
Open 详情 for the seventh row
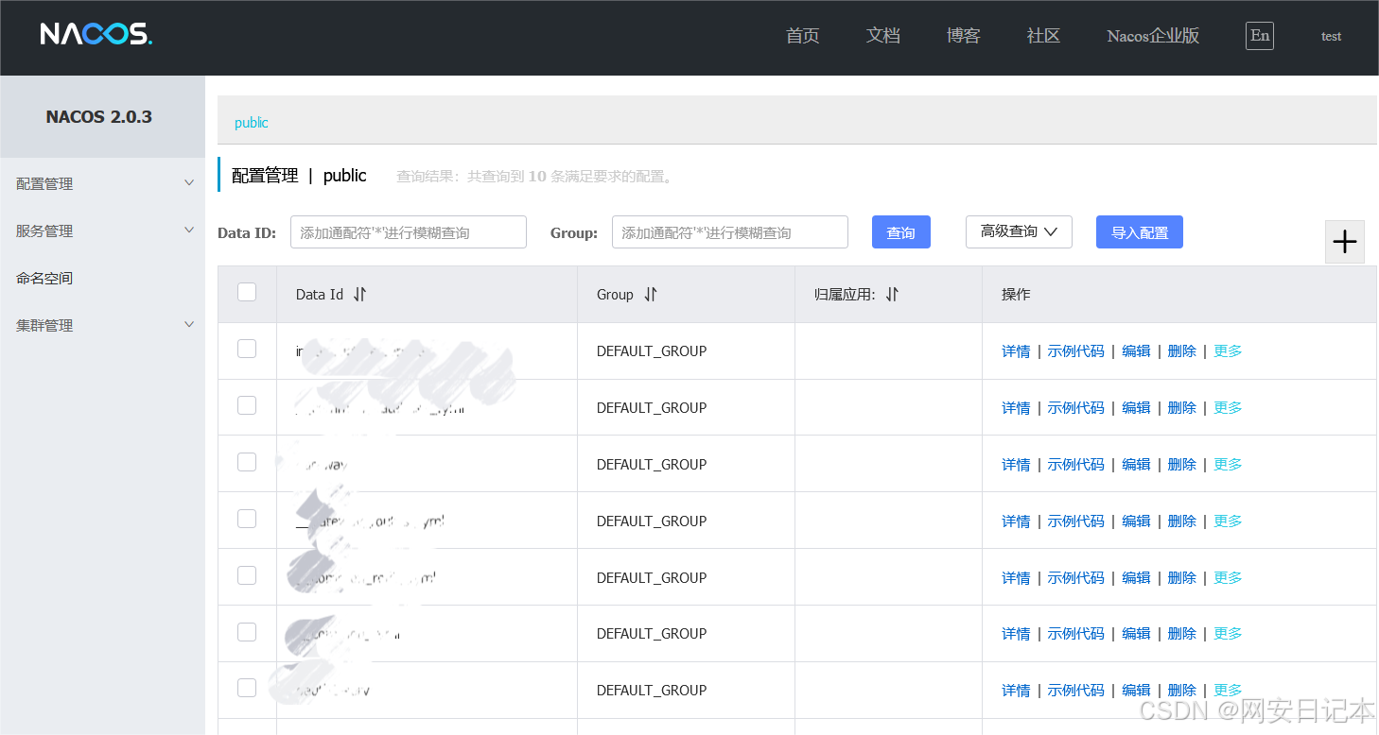coord(1016,691)
